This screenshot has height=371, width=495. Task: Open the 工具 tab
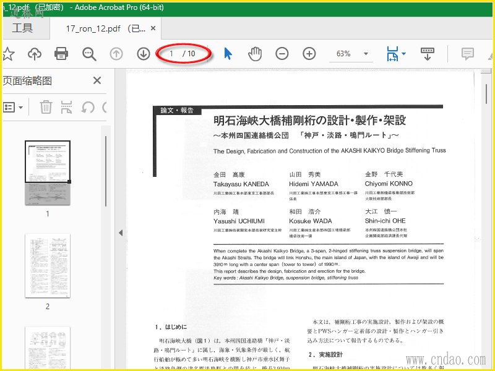click(23, 28)
